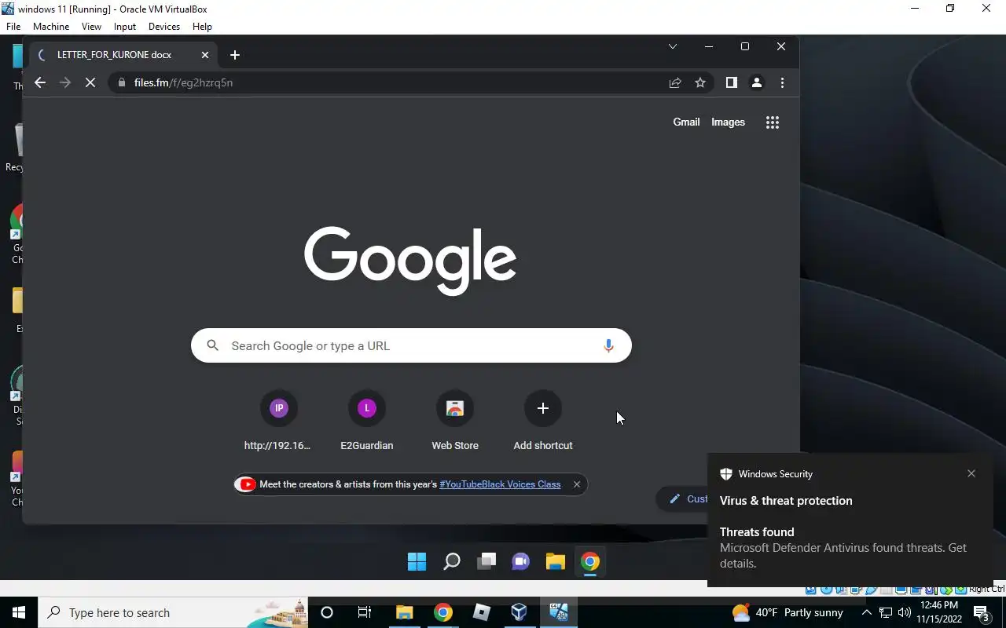Image resolution: width=1006 pixels, height=628 pixels.
Task: Select the LETTER_FOR_KURONE docx tab
Action: click(x=123, y=55)
